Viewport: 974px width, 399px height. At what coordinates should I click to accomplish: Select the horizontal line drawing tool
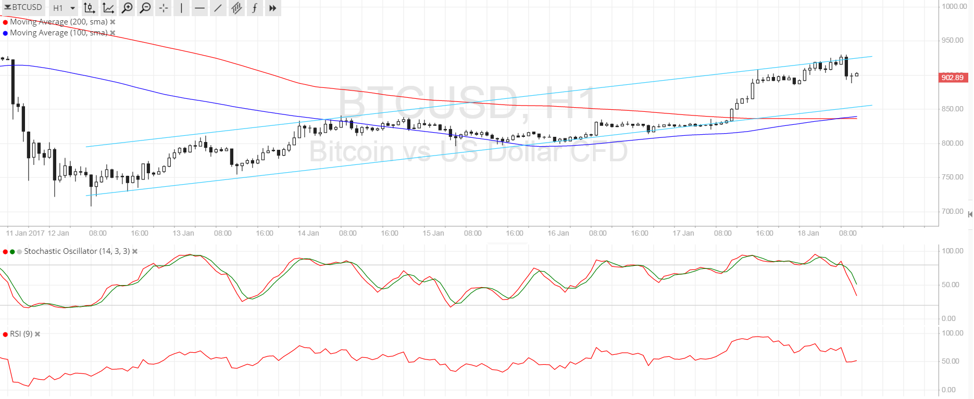click(x=199, y=8)
